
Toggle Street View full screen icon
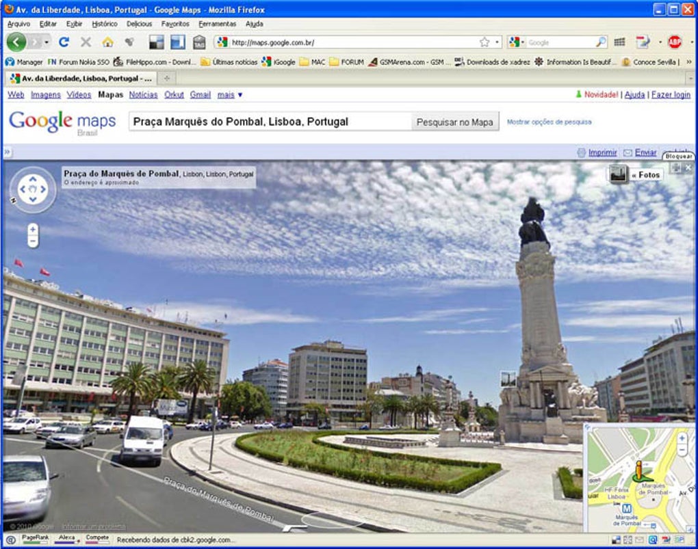(x=677, y=168)
